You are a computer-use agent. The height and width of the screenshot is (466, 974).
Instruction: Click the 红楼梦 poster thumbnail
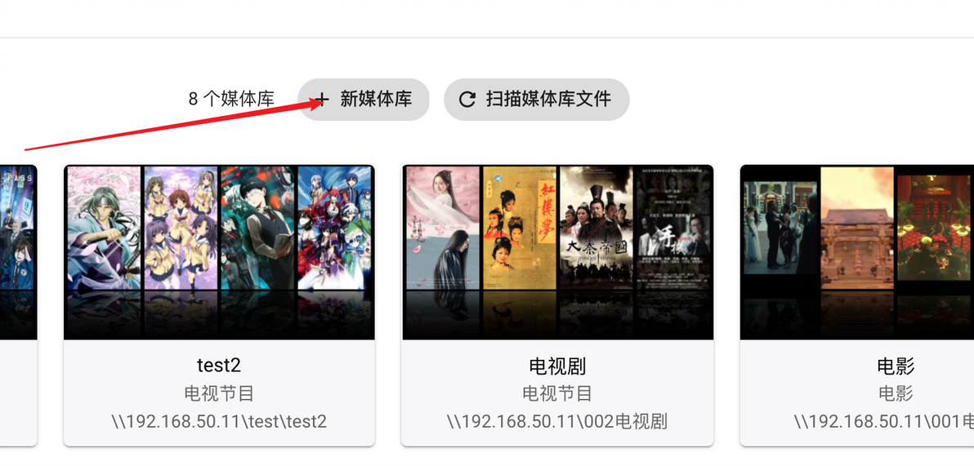coord(520,229)
